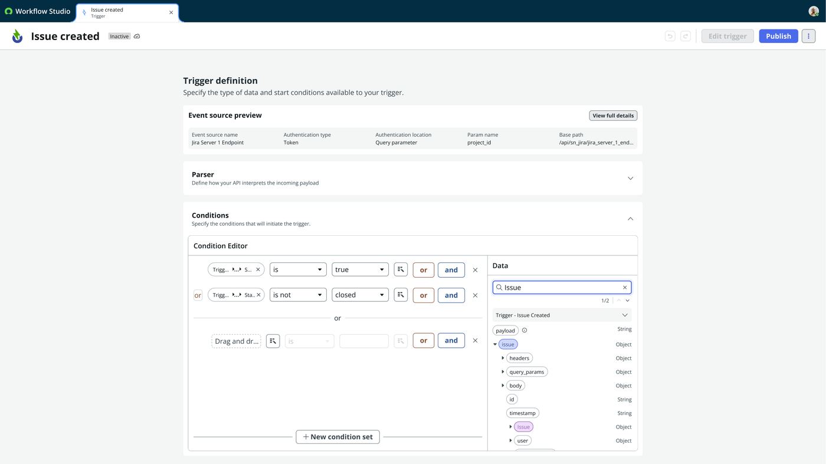Click the data pill picker in 'true' row
This screenshot has width=826, height=464.
pos(401,269)
